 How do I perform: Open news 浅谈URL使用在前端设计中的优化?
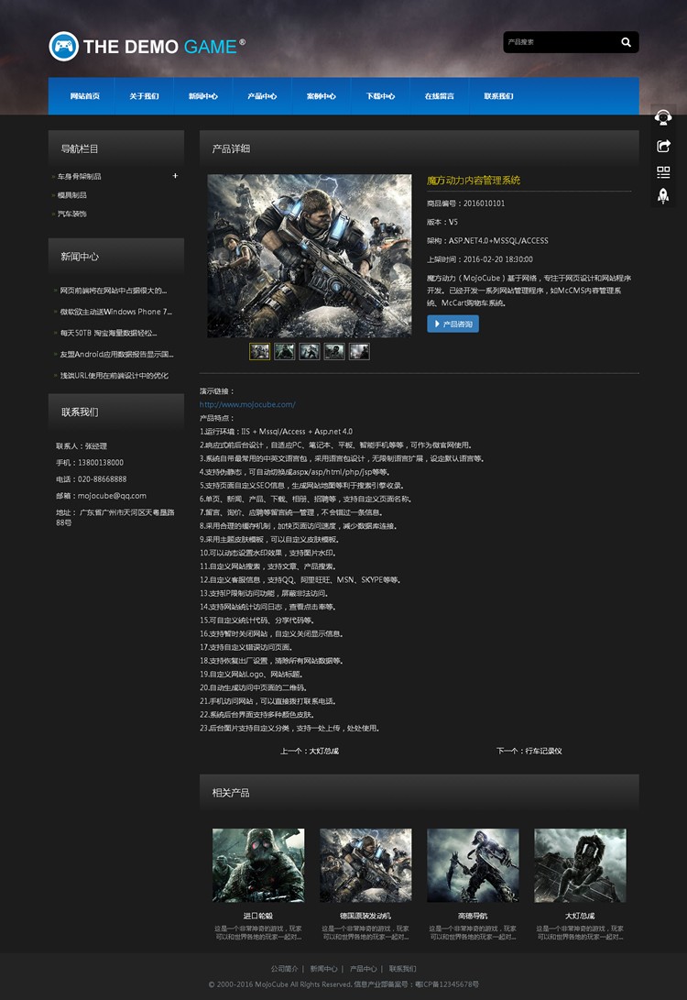pyautogui.click(x=114, y=376)
